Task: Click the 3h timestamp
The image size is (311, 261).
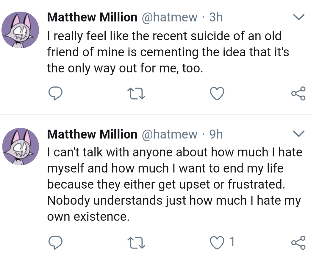Action: pos(216,17)
